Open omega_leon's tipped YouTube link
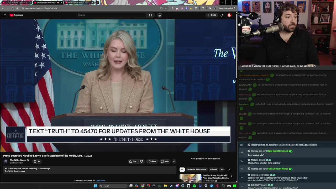Screen dimensions: 336x189 click(x=272, y=180)
